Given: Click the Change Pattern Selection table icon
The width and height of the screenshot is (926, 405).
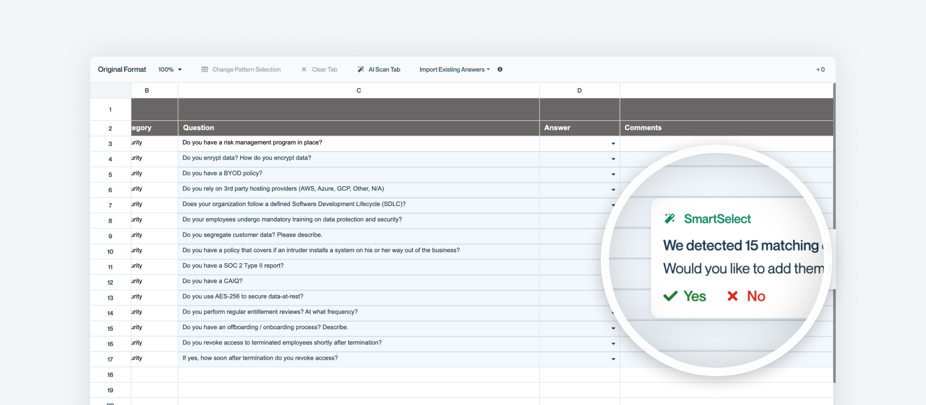Looking at the screenshot, I should tap(205, 69).
